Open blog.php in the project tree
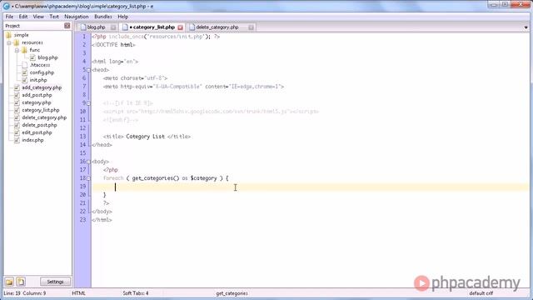 point(47,57)
